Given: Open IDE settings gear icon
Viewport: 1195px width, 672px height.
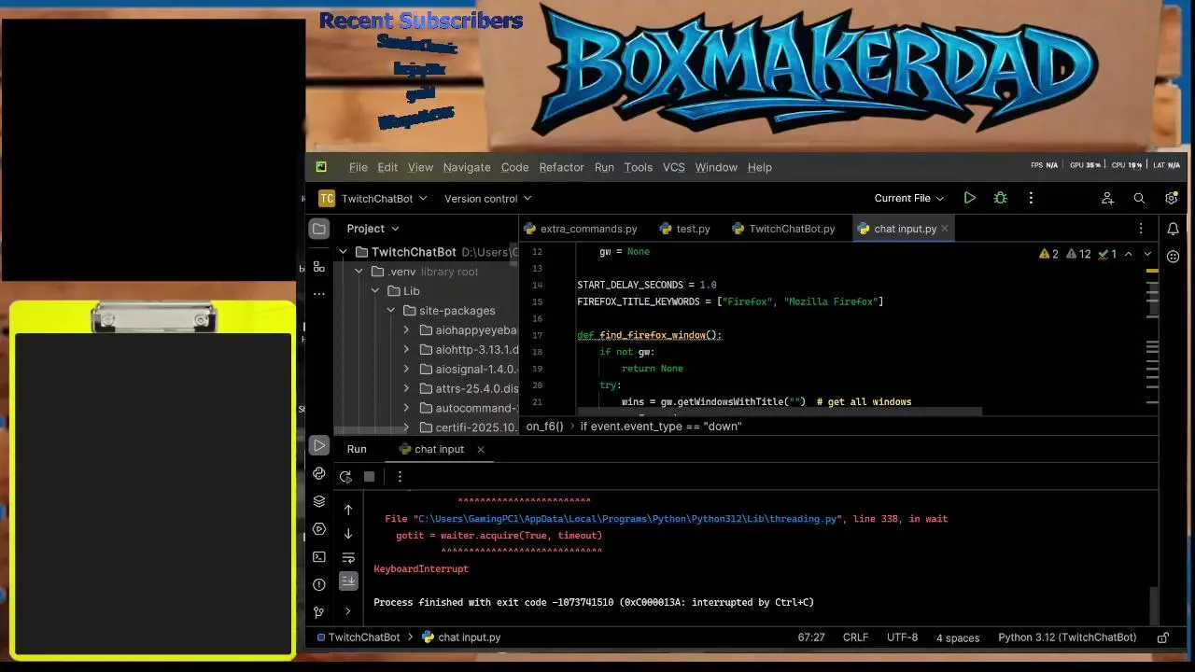Looking at the screenshot, I should [x=1172, y=198].
